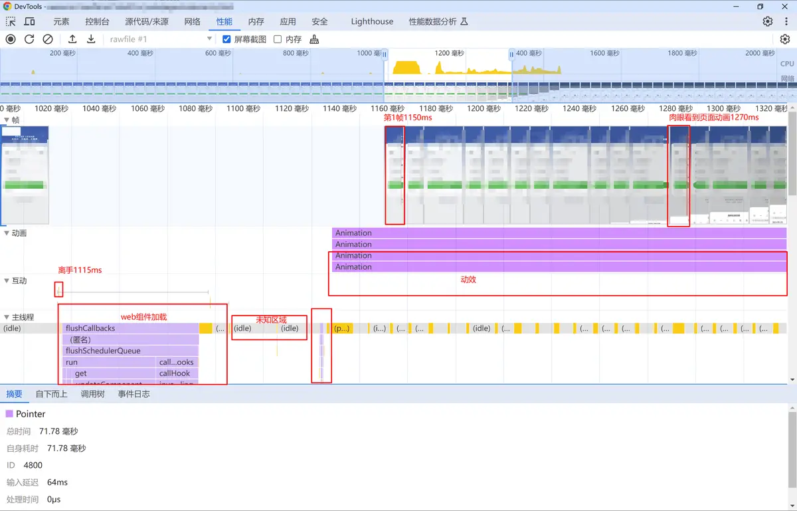This screenshot has height=511, width=797.
Task: Open capture settings gear in performance toolbar
Action: pyautogui.click(x=784, y=39)
